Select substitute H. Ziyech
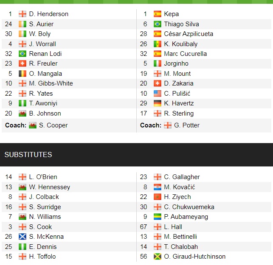The width and height of the screenshot is (273, 265). click(177, 197)
